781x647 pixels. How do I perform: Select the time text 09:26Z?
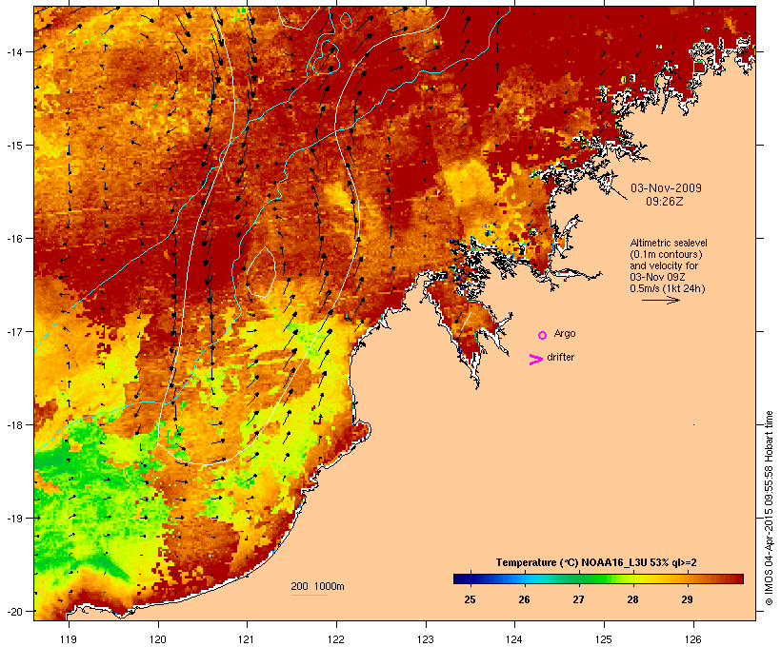coord(665,202)
